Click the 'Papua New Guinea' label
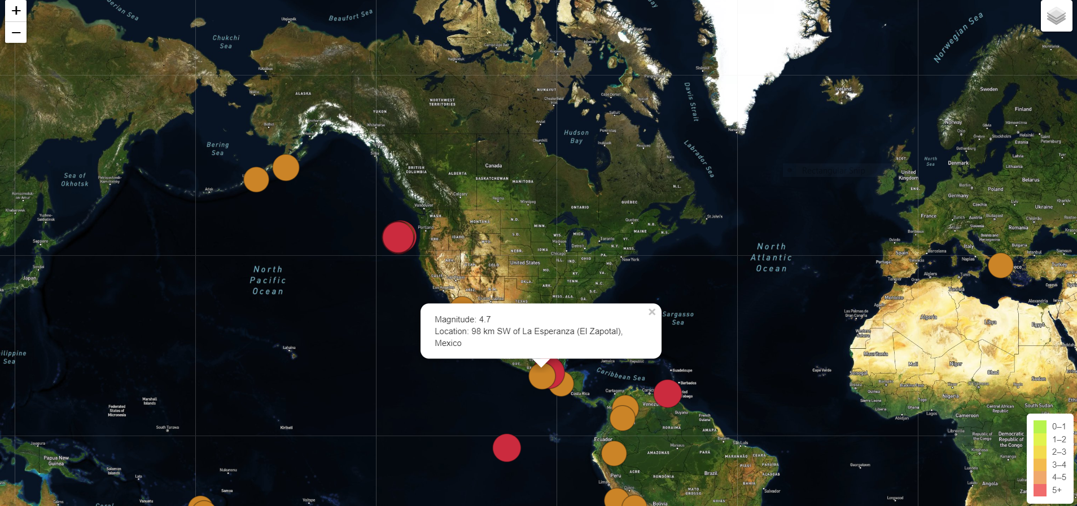1077x506 pixels. tap(56, 461)
